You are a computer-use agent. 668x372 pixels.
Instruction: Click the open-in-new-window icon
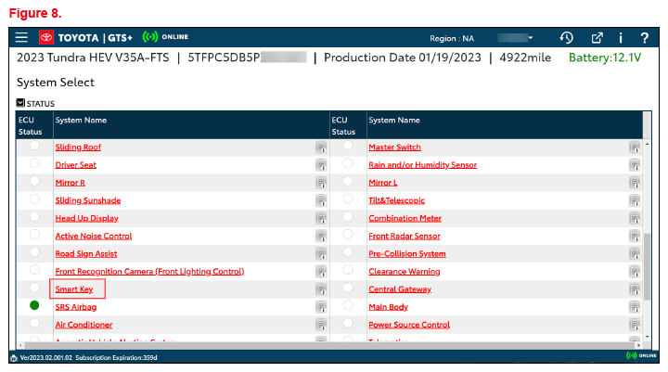click(x=597, y=38)
